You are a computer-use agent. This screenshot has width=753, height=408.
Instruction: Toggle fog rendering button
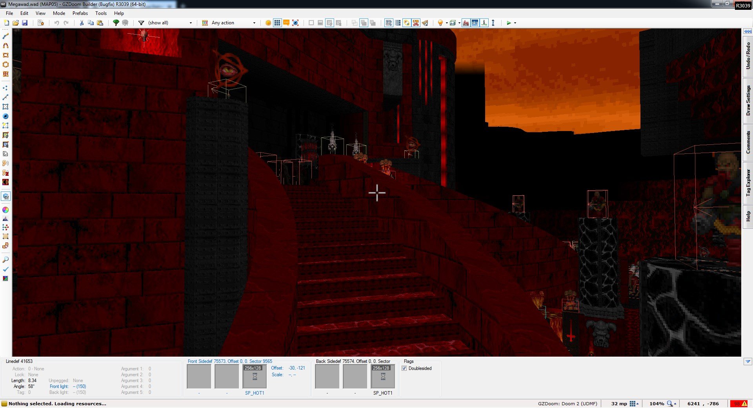pos(466,23)
